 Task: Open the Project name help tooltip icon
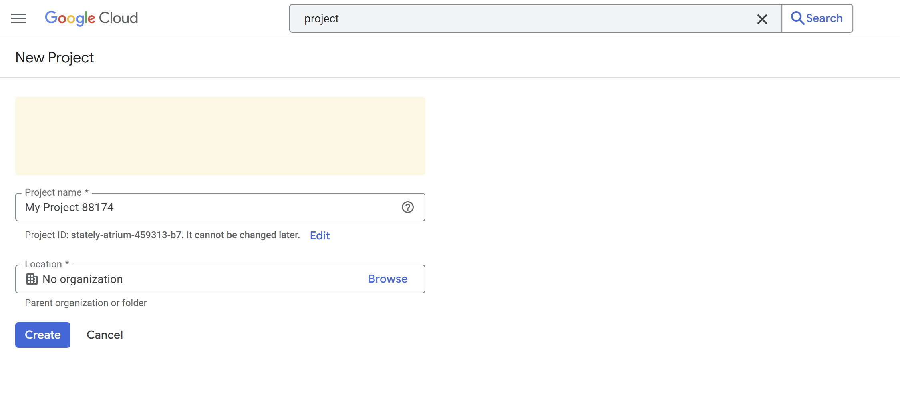tap(407, 207)
